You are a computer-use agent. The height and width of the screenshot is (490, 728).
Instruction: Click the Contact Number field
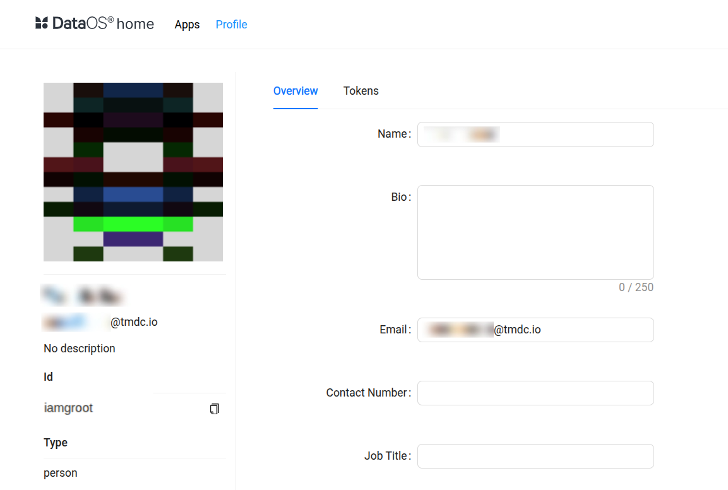535,393
